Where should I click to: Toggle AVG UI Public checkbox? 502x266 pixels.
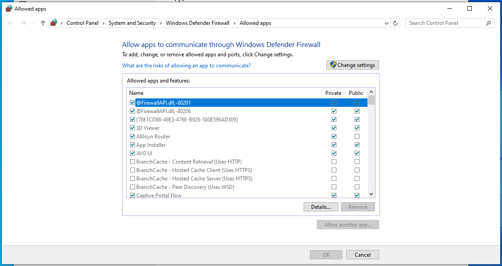pos(357,153)
